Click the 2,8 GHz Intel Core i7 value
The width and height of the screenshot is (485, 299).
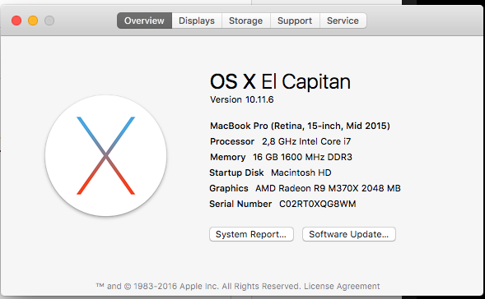[306, 141]
